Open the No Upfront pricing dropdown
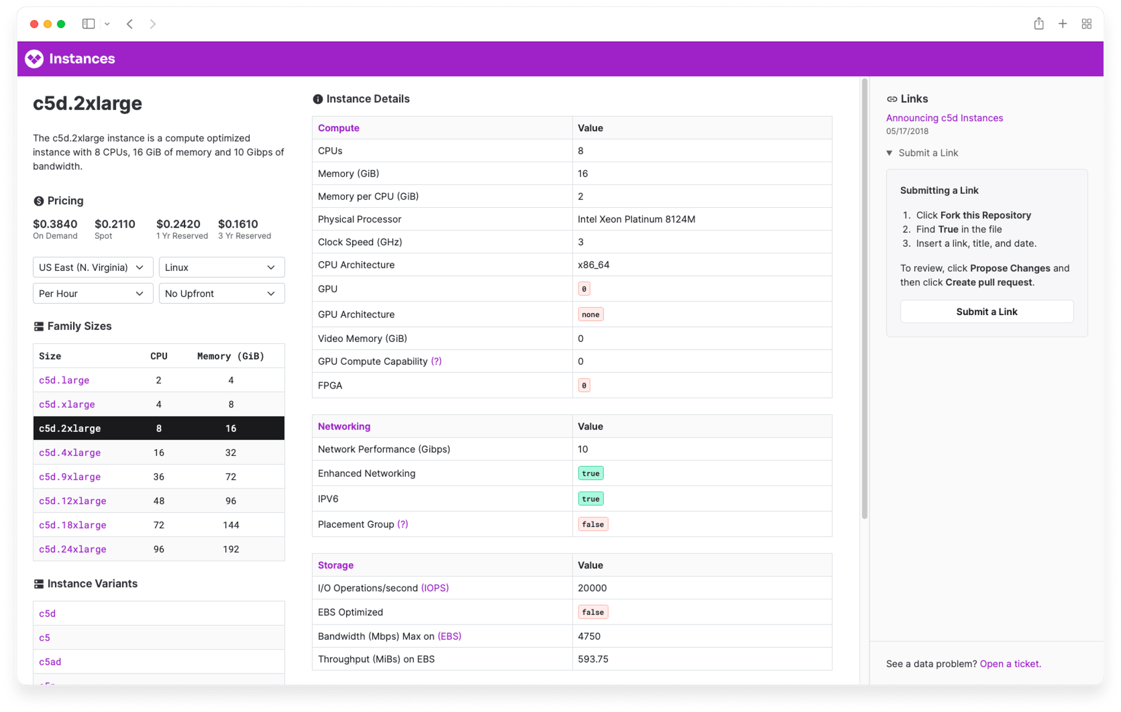1121x712 pixels. [221, 294]
